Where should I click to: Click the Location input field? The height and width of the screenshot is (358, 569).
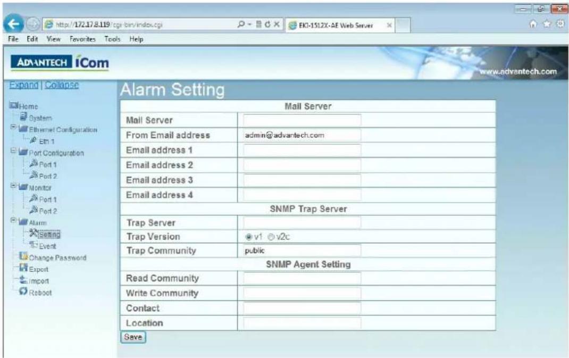coord(302,323)
